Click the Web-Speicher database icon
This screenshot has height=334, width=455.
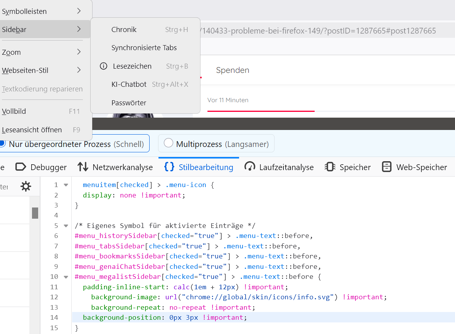click(387, 167)
